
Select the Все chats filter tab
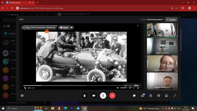point(6,26)
